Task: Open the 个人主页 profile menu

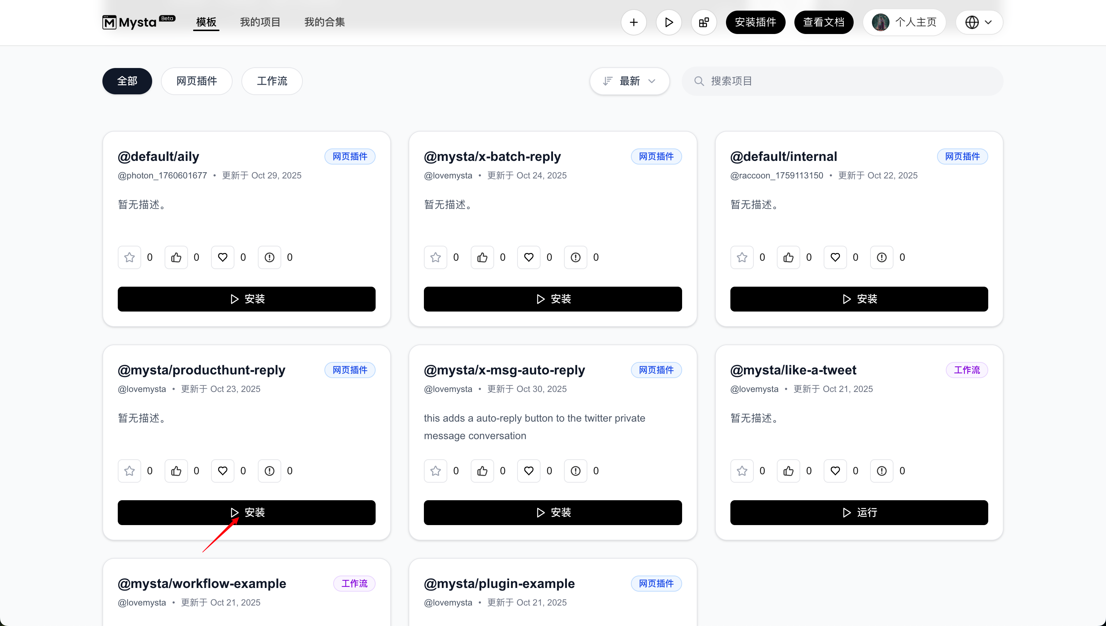Action: click(904, 22)
